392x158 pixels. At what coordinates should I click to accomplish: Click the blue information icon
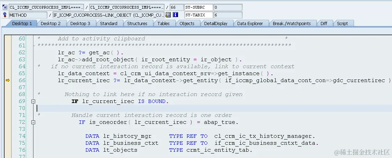click(x=176, y=15)
